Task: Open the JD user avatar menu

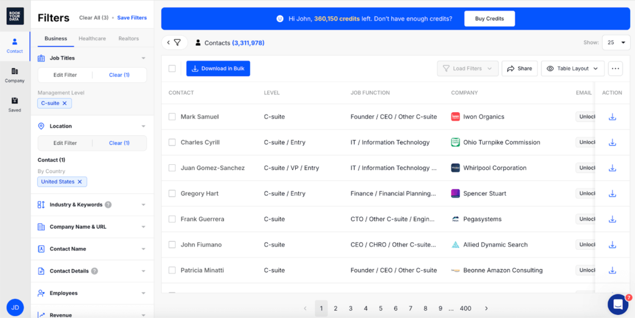Action: [x=15, y=307]
